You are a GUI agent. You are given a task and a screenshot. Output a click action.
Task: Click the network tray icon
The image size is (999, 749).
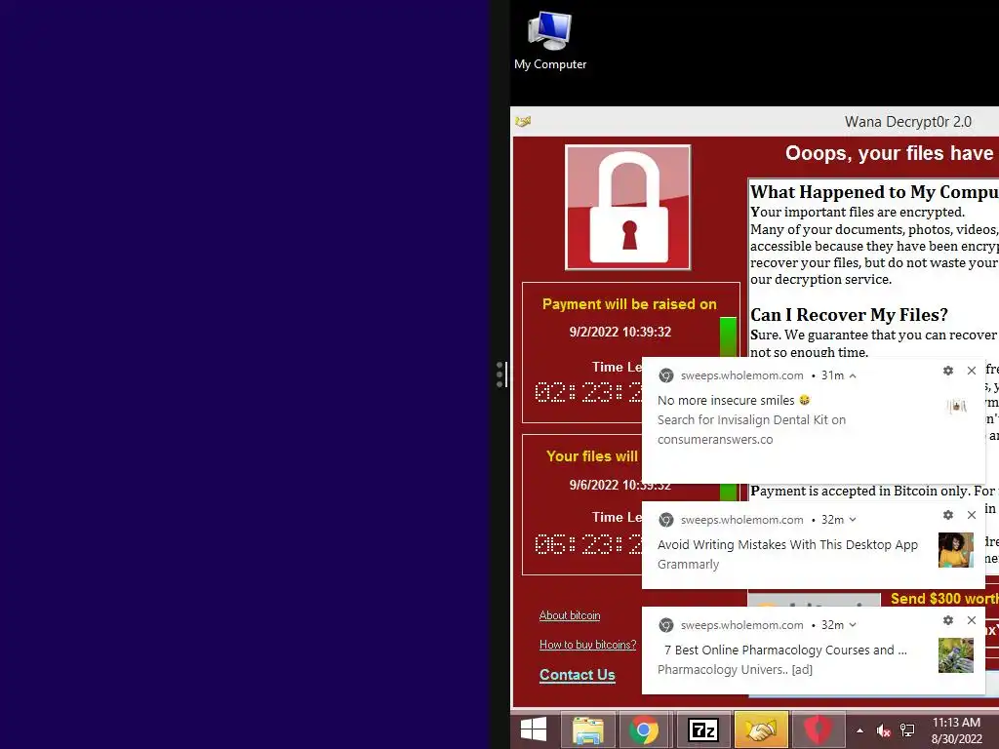point(907,730)
